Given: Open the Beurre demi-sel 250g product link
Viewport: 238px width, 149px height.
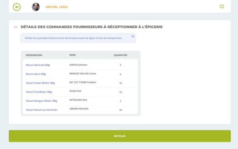Looking at the screenshot, I should click(x=38, y=65).
